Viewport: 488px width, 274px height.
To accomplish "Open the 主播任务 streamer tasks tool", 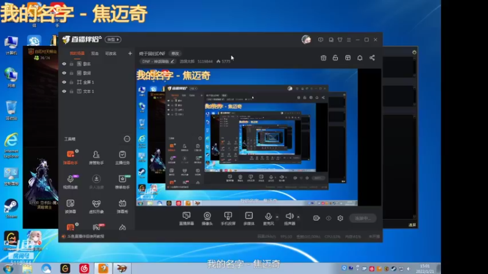I will [x=123, y=157].
